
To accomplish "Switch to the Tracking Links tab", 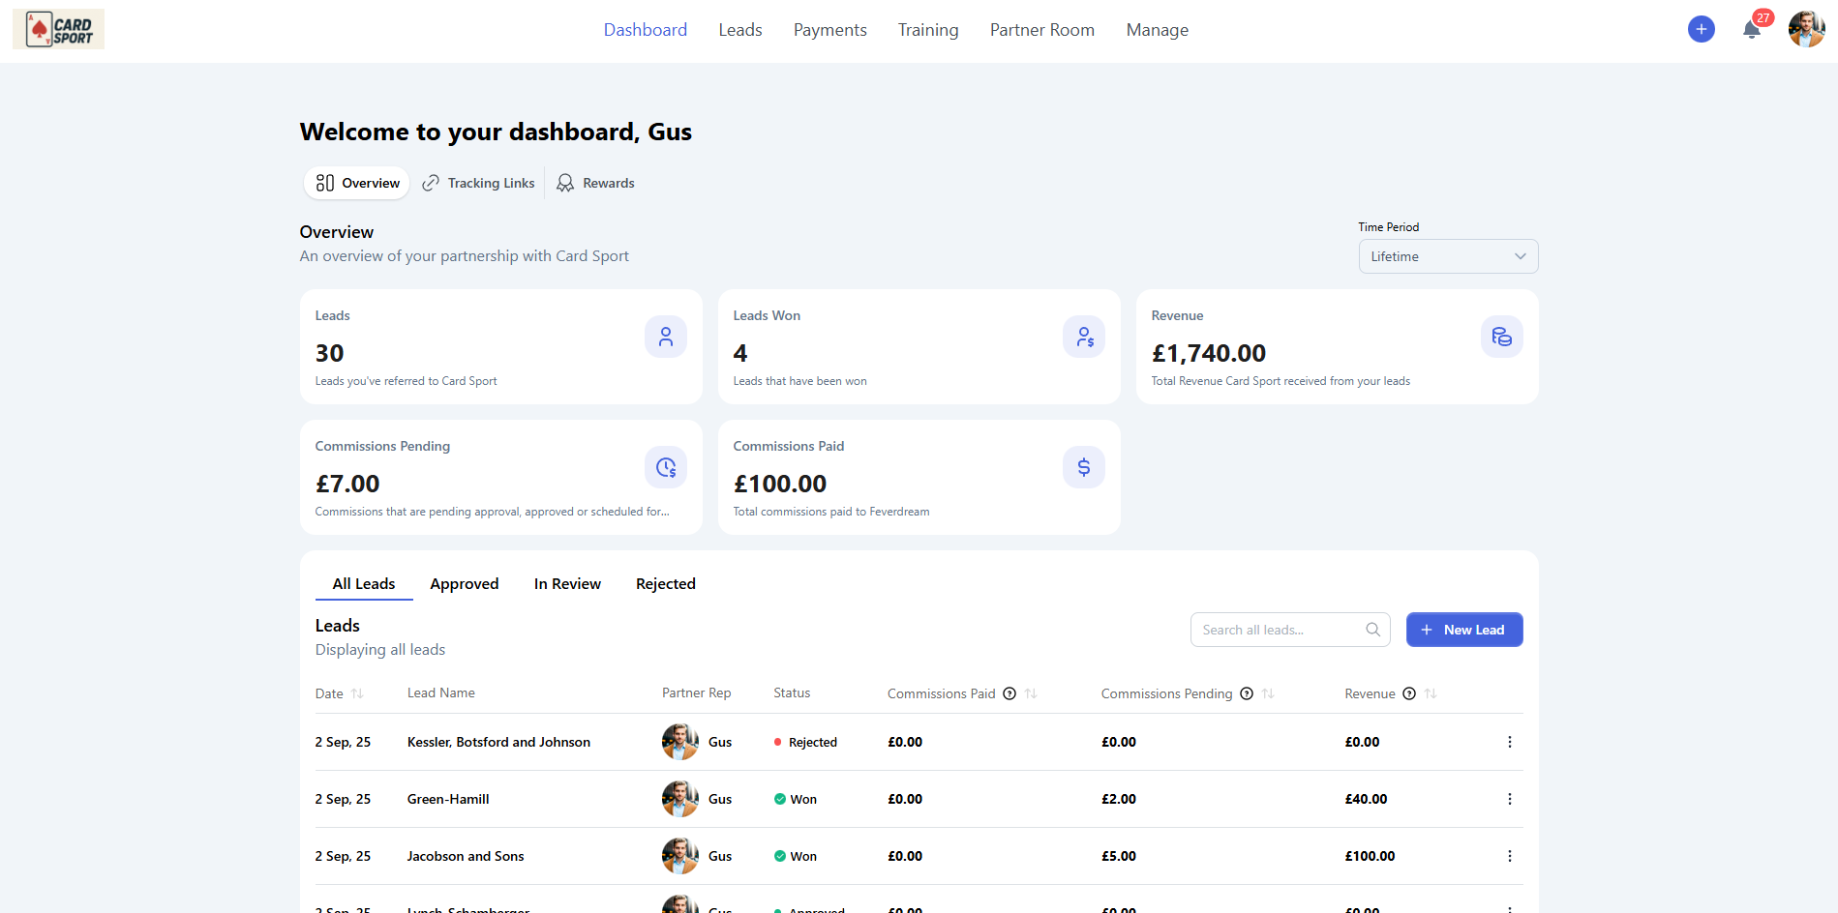I will 479,183.
